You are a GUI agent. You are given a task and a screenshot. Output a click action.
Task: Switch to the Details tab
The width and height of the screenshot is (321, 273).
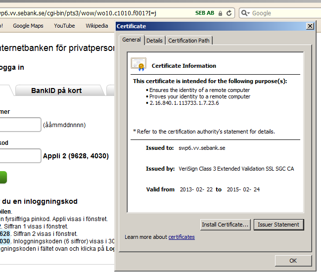154,41
